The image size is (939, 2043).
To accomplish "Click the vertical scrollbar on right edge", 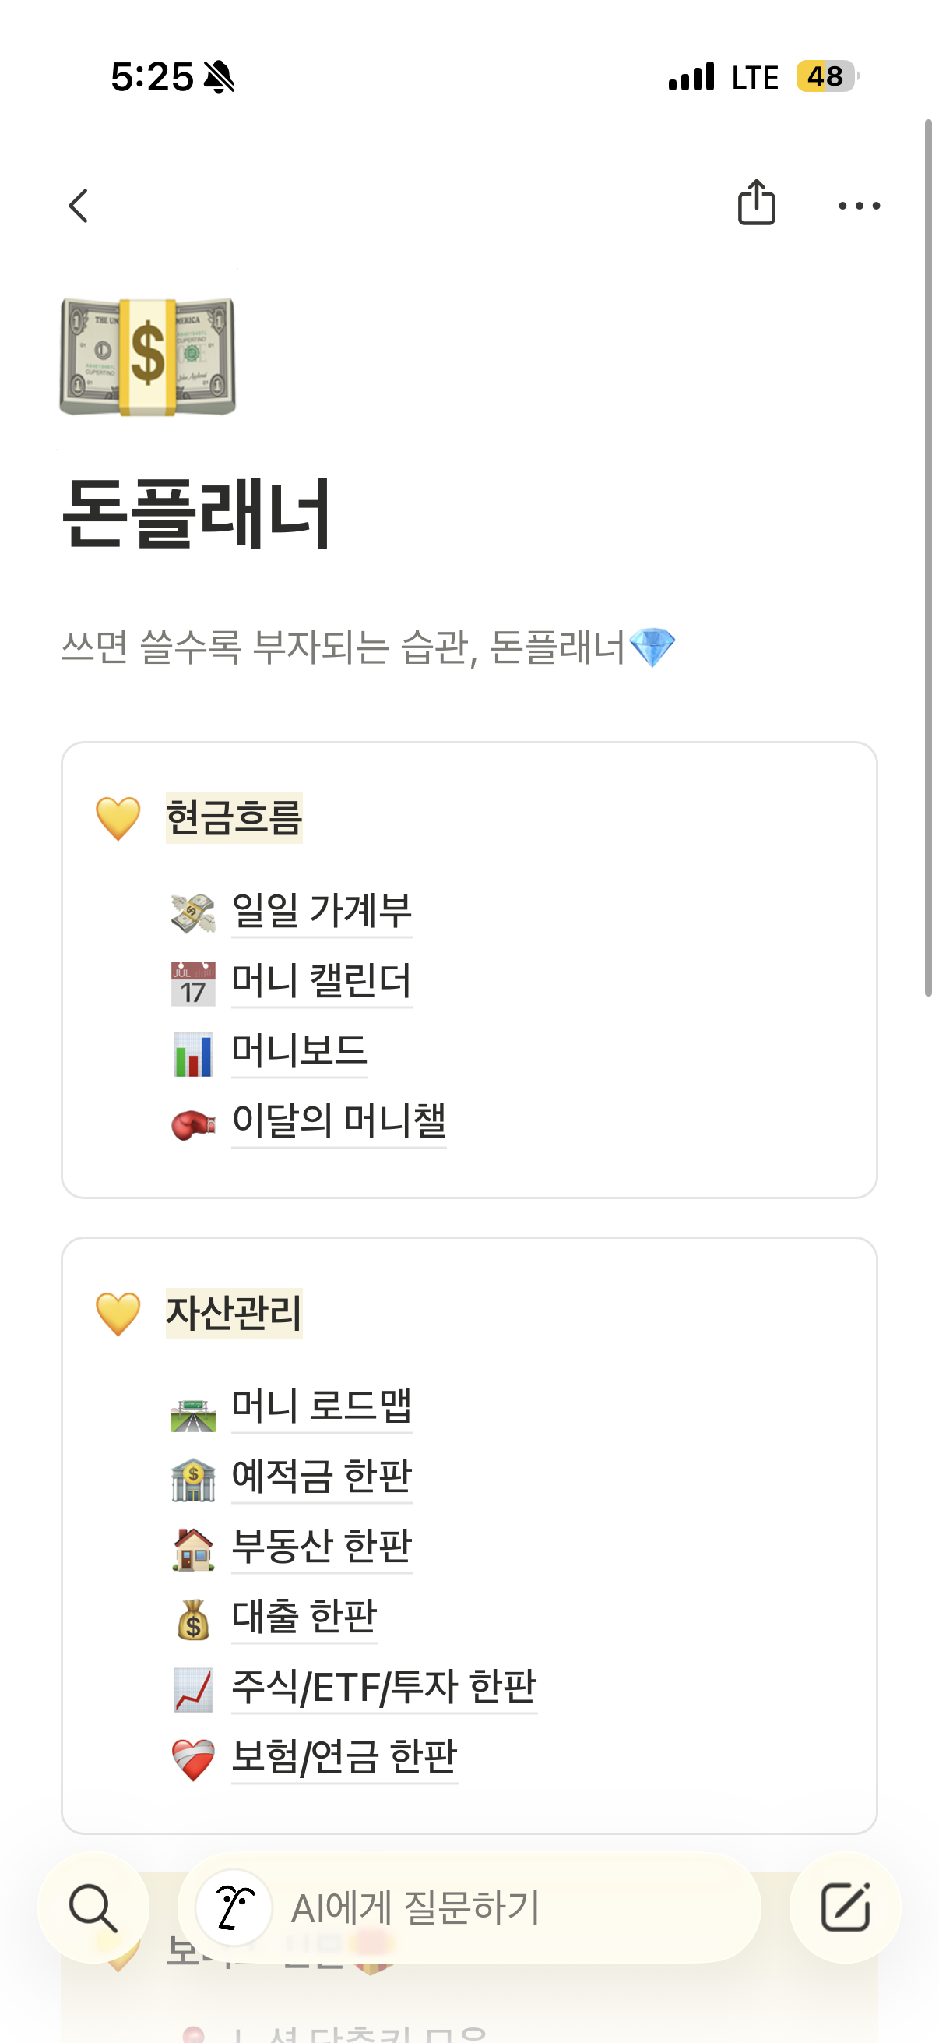I will tap(928, 558).
